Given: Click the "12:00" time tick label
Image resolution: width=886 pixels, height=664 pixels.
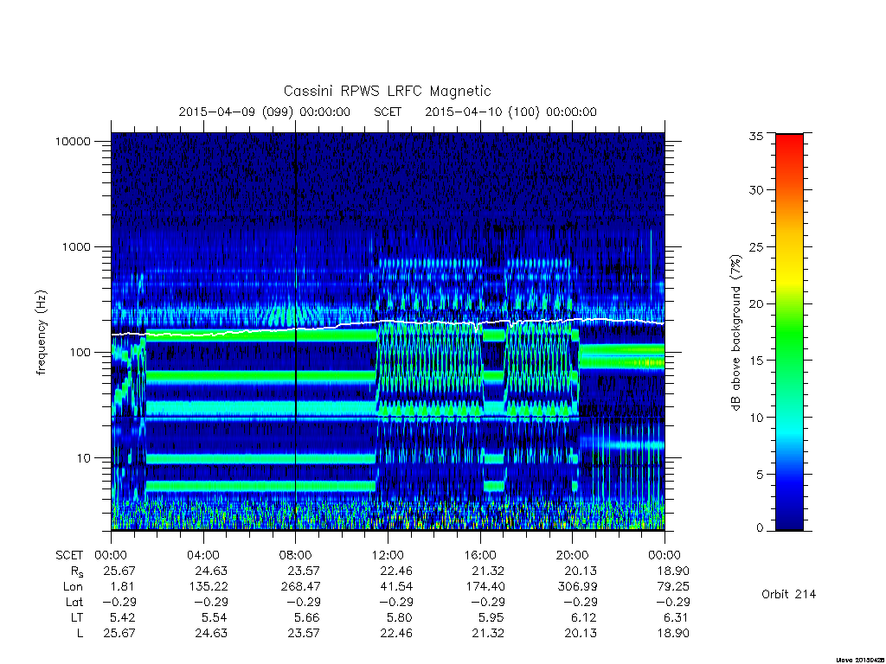Looking at the screenshot, I should (388, 556).
